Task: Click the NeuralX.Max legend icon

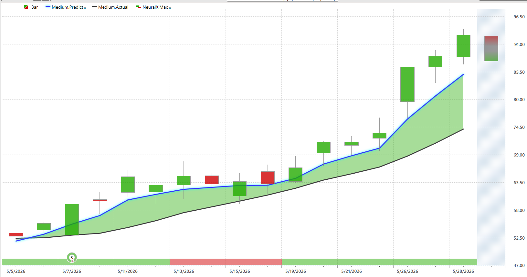Action: (x=138, y=7)
